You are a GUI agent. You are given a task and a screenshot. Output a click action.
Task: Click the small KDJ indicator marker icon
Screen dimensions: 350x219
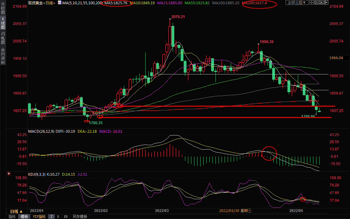[9, 174]
